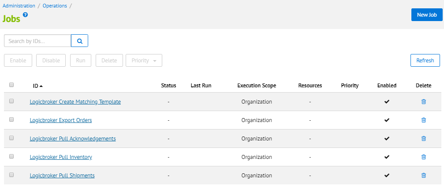The width and height of the screenshot is (444, 187).
Task: Click trash icon for Logicbroker Pull Acknowledgements
Action: (x=423, y=139)
